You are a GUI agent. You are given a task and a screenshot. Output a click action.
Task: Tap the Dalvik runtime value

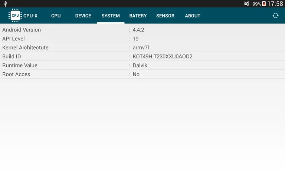click(x=140, y=65)
